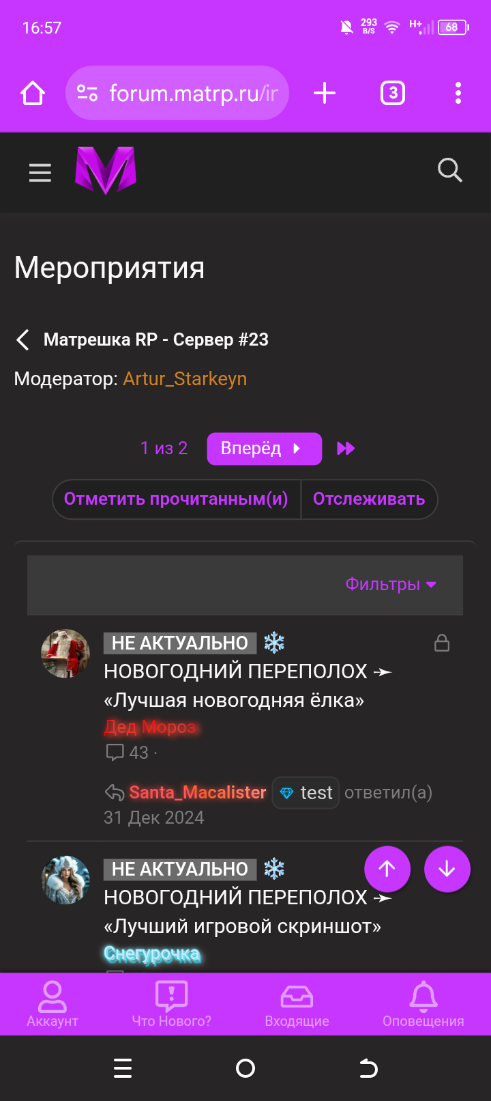The height and width of the screenshot is (1101, 491).
Task: Tap the purple M forum logo
Action: [106, 171]
